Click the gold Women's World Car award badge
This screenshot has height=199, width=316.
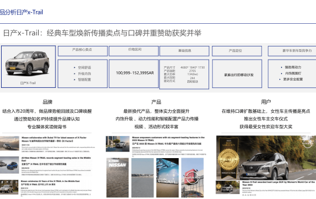coord(228,158)
